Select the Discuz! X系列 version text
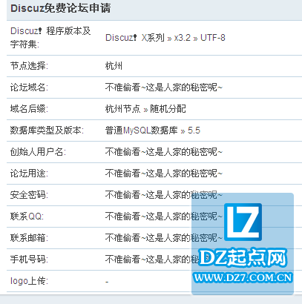 [135, 38]
